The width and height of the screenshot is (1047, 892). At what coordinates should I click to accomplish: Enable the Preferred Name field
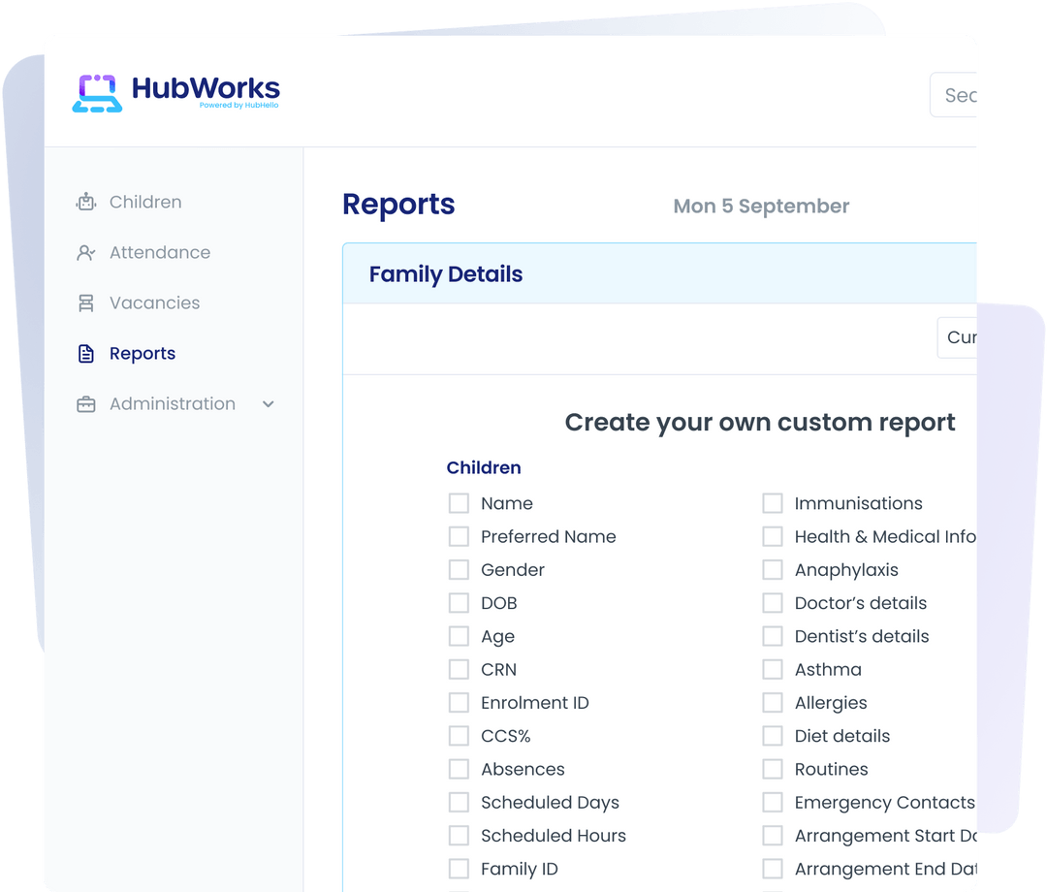point(459,536)
